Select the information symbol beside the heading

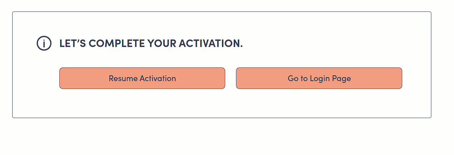tap(44, 43)
